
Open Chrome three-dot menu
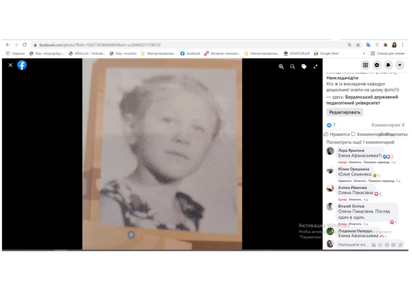[403, 45]
